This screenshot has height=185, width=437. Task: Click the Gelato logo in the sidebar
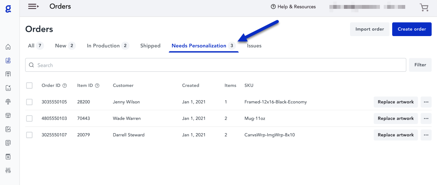point(8,8)
